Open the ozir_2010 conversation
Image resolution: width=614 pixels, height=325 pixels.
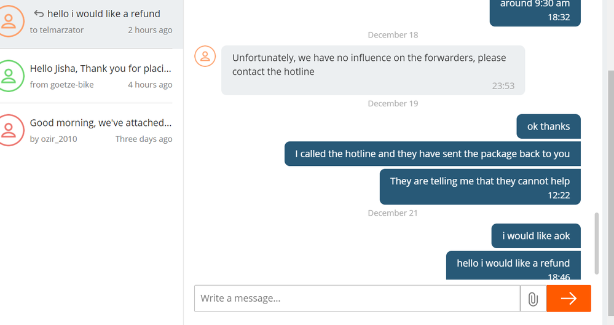86,130
